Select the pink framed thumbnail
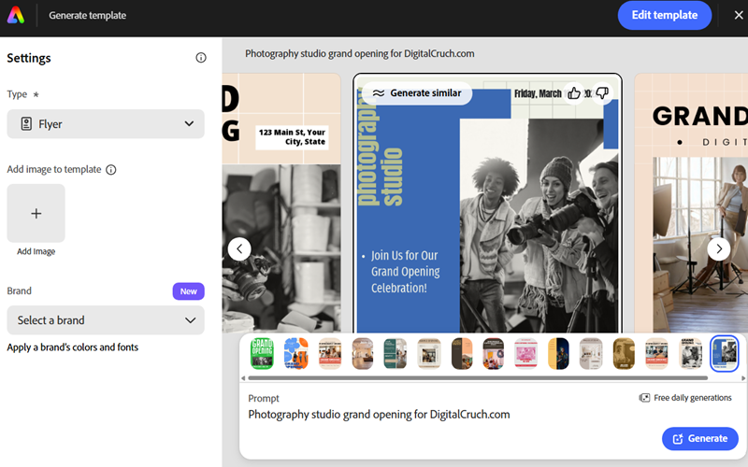This screenshot has width=748, height=467. 526,353
